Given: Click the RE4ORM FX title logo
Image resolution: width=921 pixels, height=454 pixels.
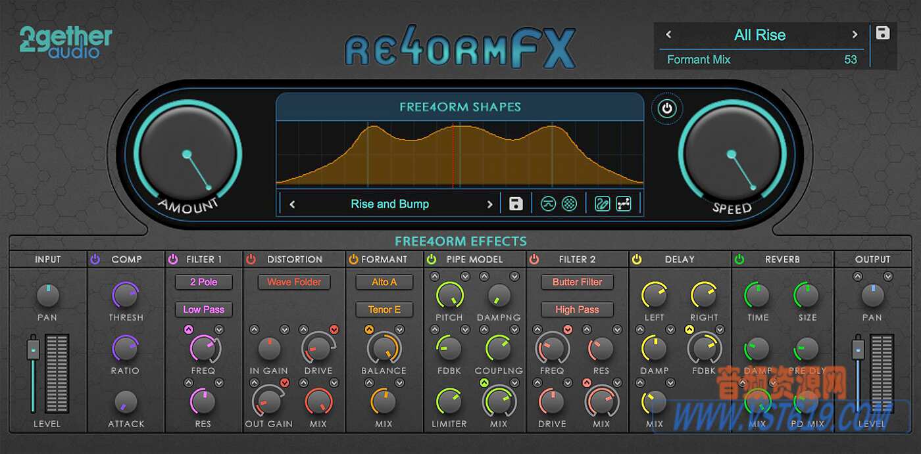Looking at the screenshot, I should (460, 46).
